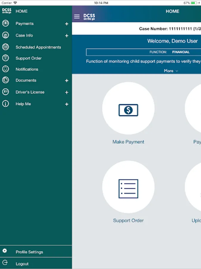The width and height of the screenshot is (201, 269).
Task: Go to HOME in sidebar header
Action: [21, 11]
